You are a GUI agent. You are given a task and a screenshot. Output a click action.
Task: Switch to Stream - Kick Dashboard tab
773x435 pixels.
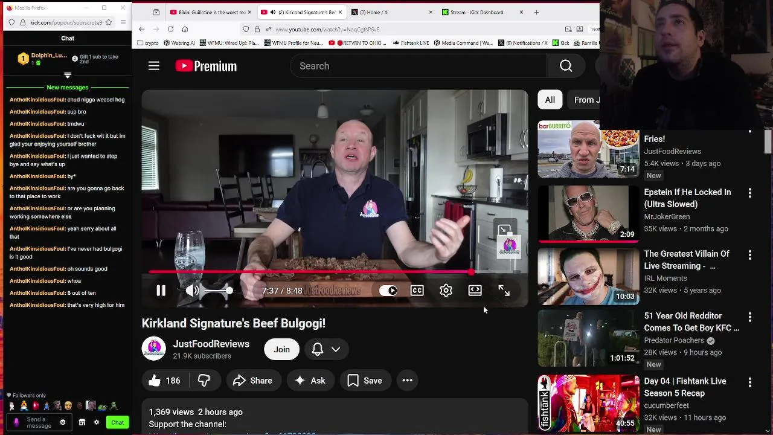click(481, 12)
